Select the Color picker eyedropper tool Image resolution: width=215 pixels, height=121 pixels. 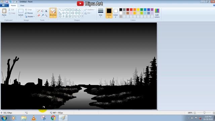[42, 15]
